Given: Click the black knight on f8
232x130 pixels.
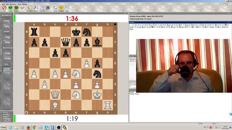Looking at the screenshot, I should pyautogui.click(x=87, y=32).
